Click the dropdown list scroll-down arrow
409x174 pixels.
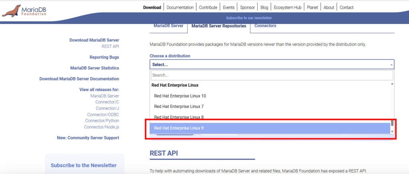point(392,132)
